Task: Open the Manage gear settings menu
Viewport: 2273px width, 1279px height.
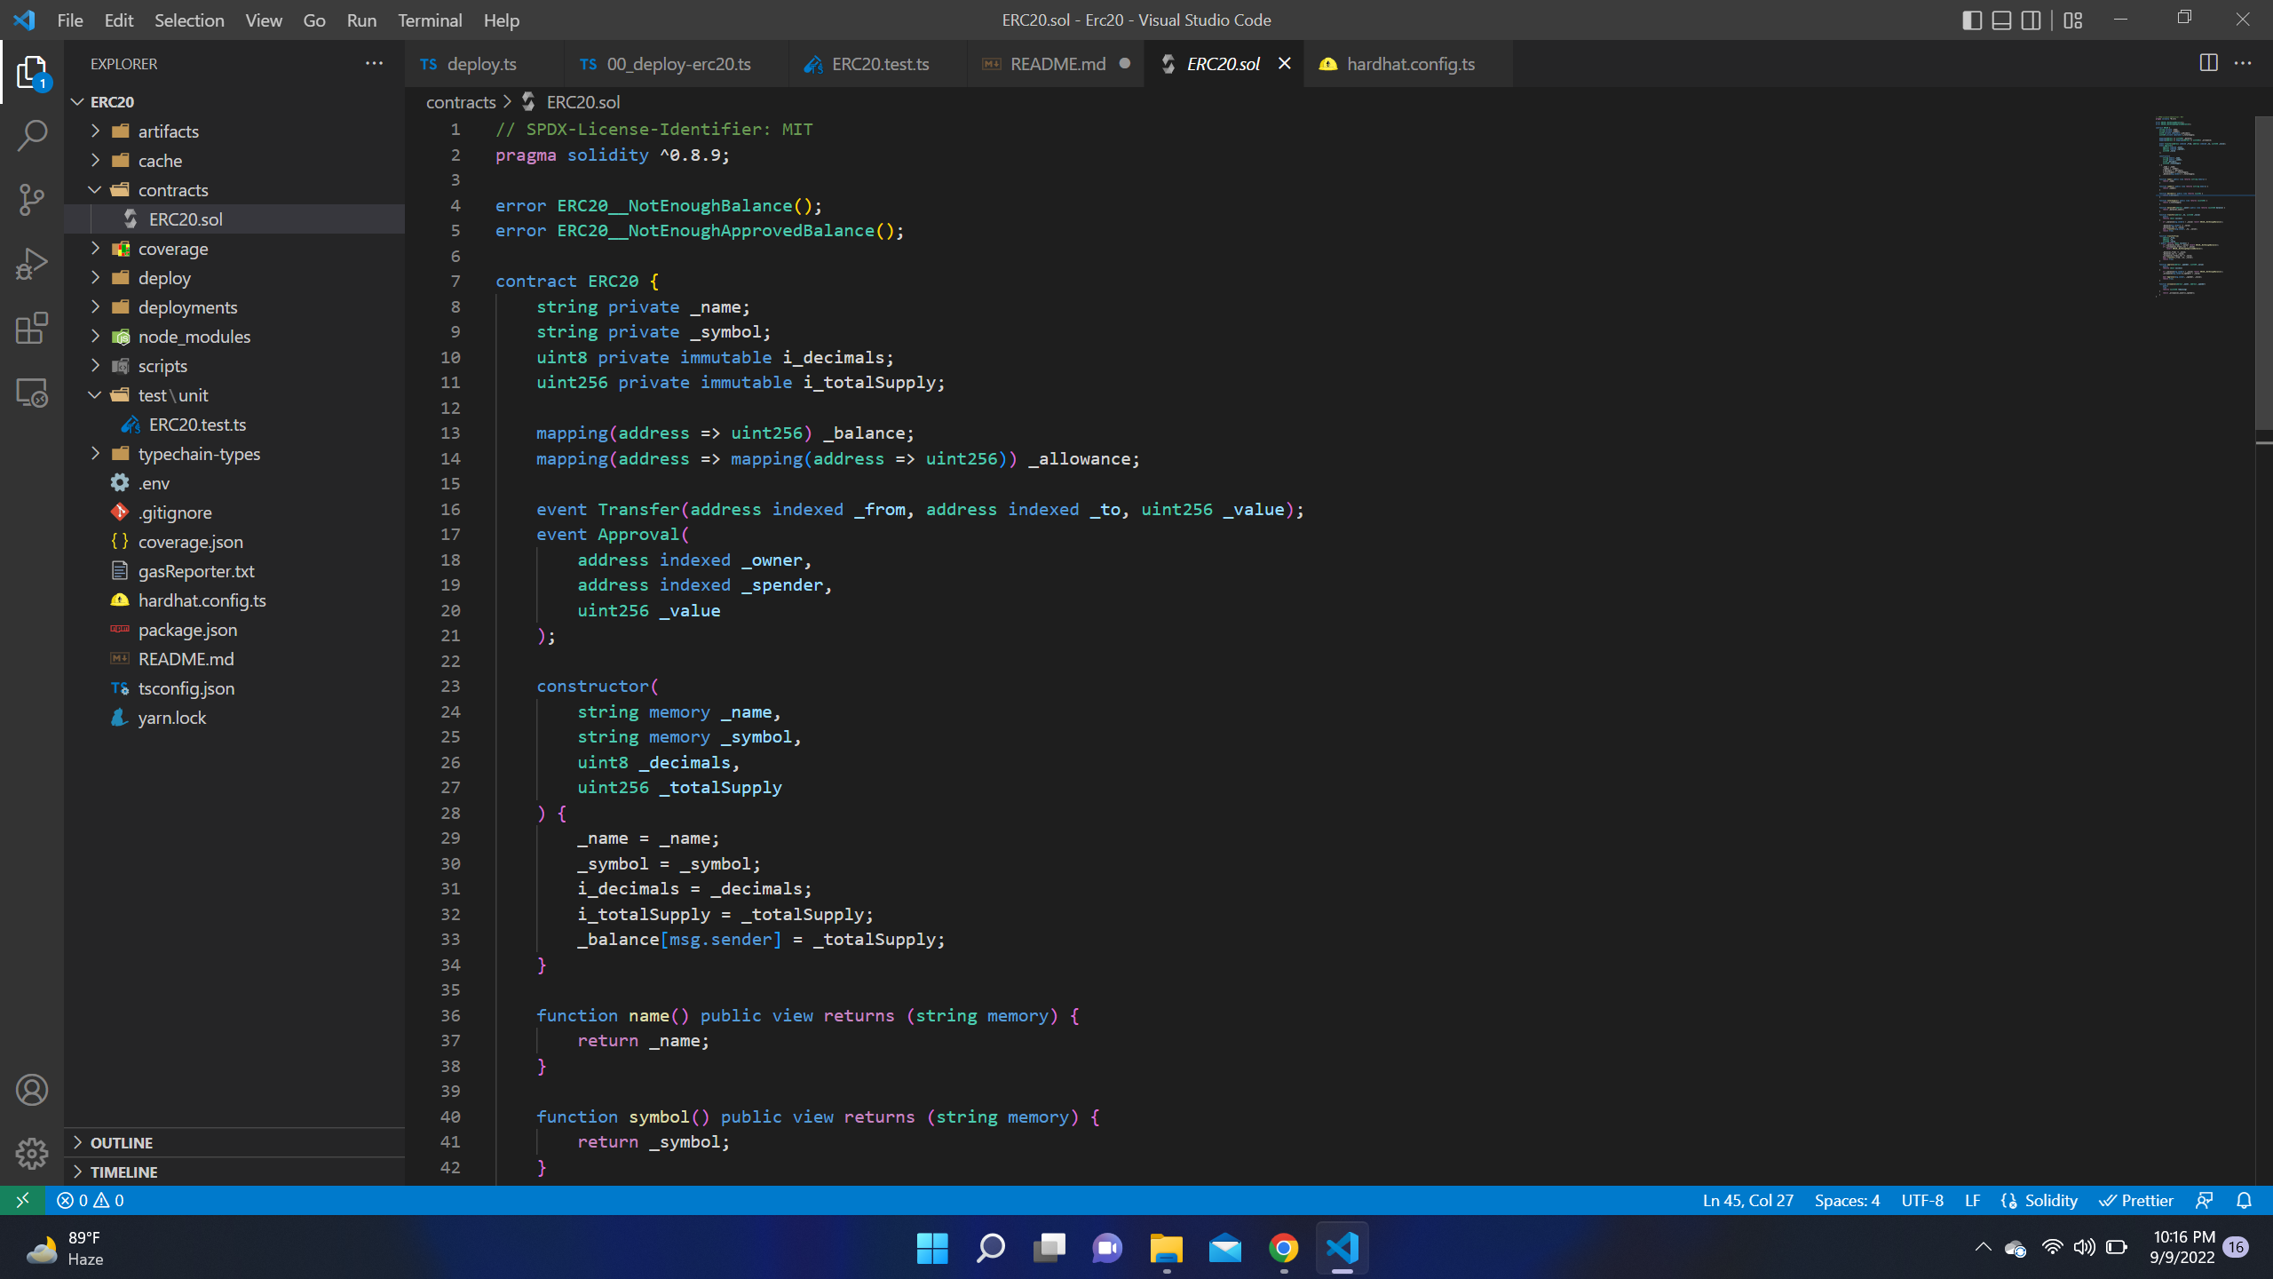Action: point(32,1153)
